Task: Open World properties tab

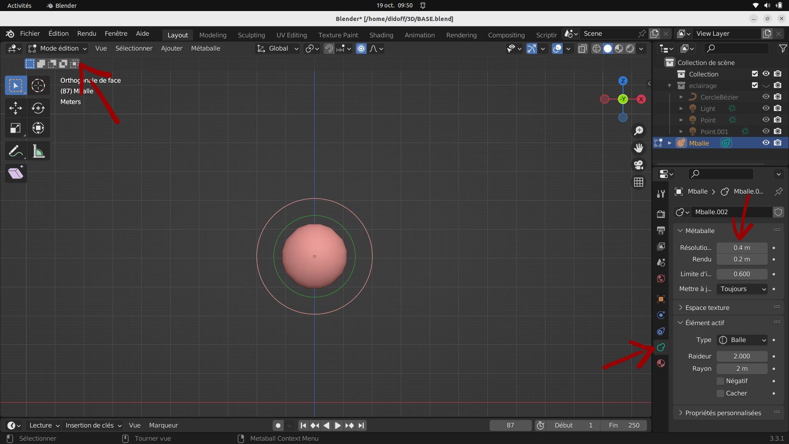Action: click(661, 279)
